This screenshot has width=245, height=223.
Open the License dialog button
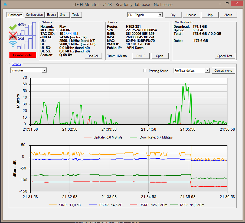(x=191, y=15)
